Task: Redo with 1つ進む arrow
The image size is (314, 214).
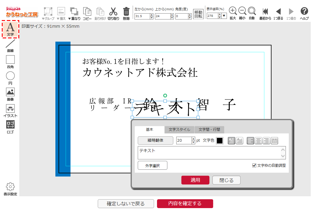Action: point(291,14)
